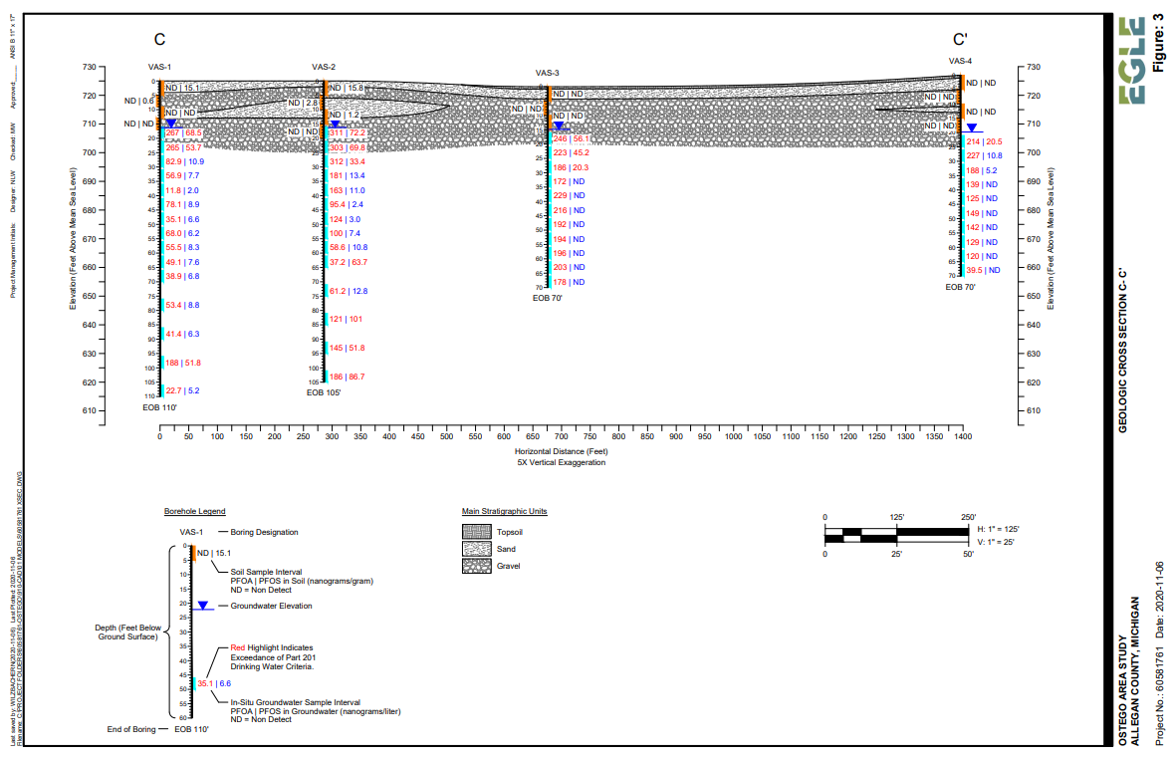The height and width of the screenshot is (759, 1172).
Task: Click groundwater triangle symbol in Borehole Legend
Action: click(202, 606)
